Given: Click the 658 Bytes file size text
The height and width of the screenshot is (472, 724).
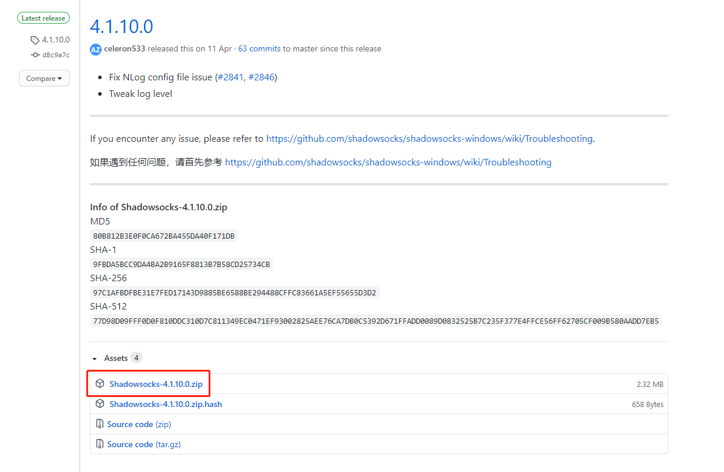Looking at the screenshot, I should 648,405.
